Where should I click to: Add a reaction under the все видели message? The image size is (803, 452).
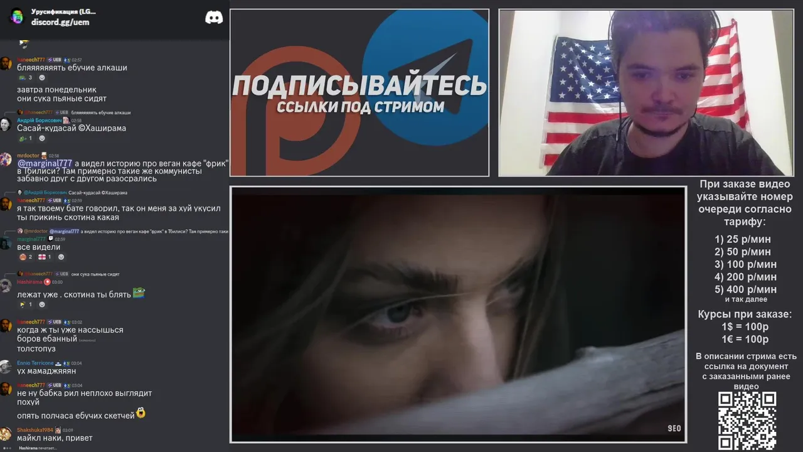61,257
